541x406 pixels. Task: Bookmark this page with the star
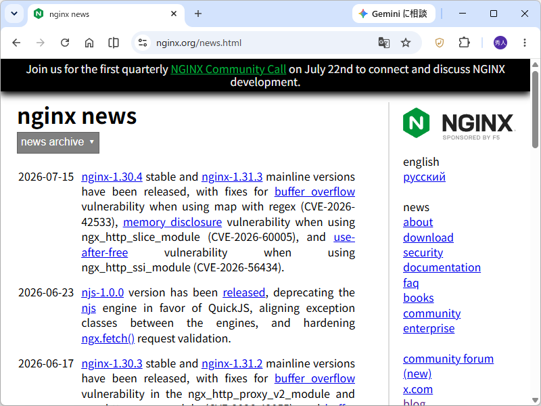pos(406,43)
